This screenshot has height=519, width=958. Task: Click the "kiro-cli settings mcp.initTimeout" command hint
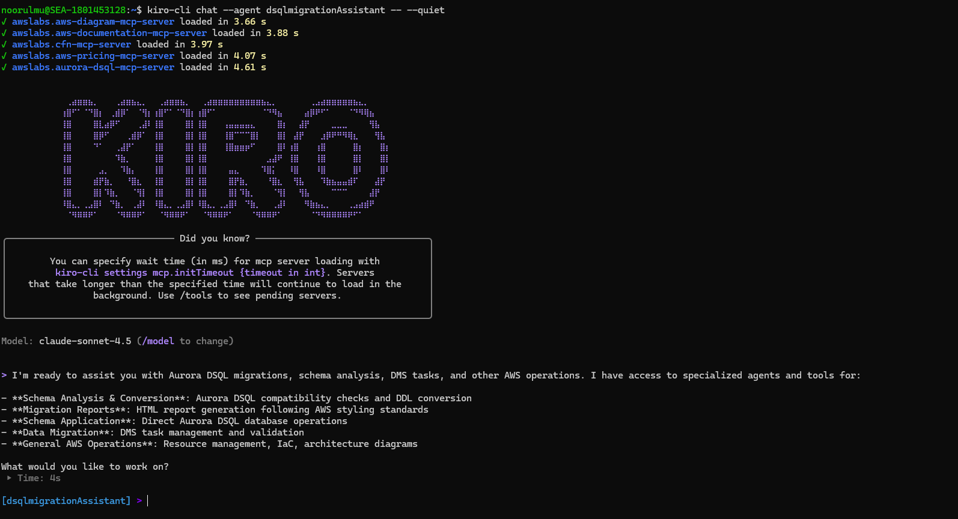144,273
